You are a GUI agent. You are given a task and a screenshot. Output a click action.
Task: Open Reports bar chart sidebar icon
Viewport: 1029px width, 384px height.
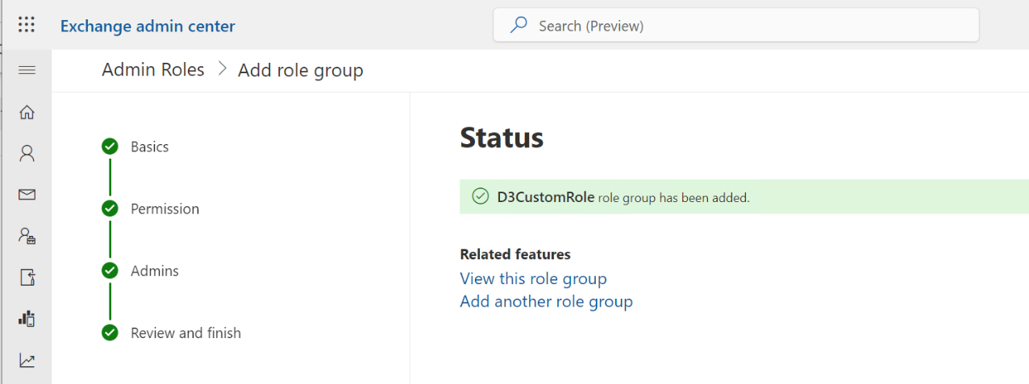pyautogui.click(x=27, y=319)
